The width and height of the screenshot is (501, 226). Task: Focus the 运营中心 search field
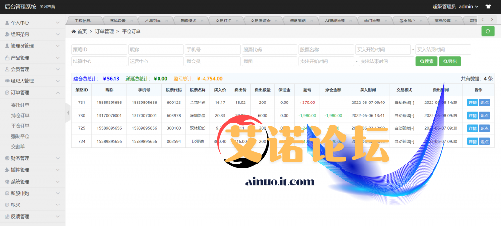tap(156, 61)
